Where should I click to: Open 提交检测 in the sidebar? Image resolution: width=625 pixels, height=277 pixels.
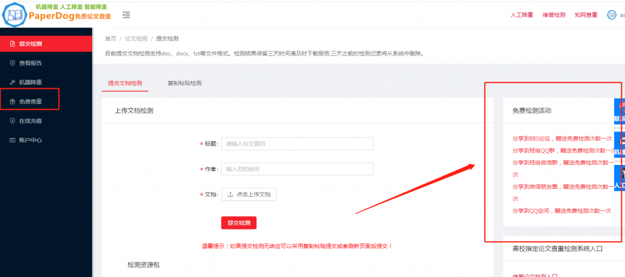pyautogui.click(x=31, y=44)
